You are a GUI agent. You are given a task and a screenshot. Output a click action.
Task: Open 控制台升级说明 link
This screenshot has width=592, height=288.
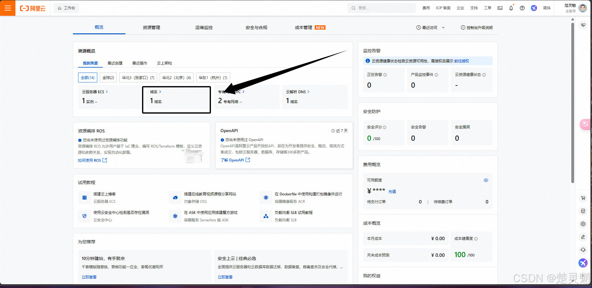(x=477, y=27)
